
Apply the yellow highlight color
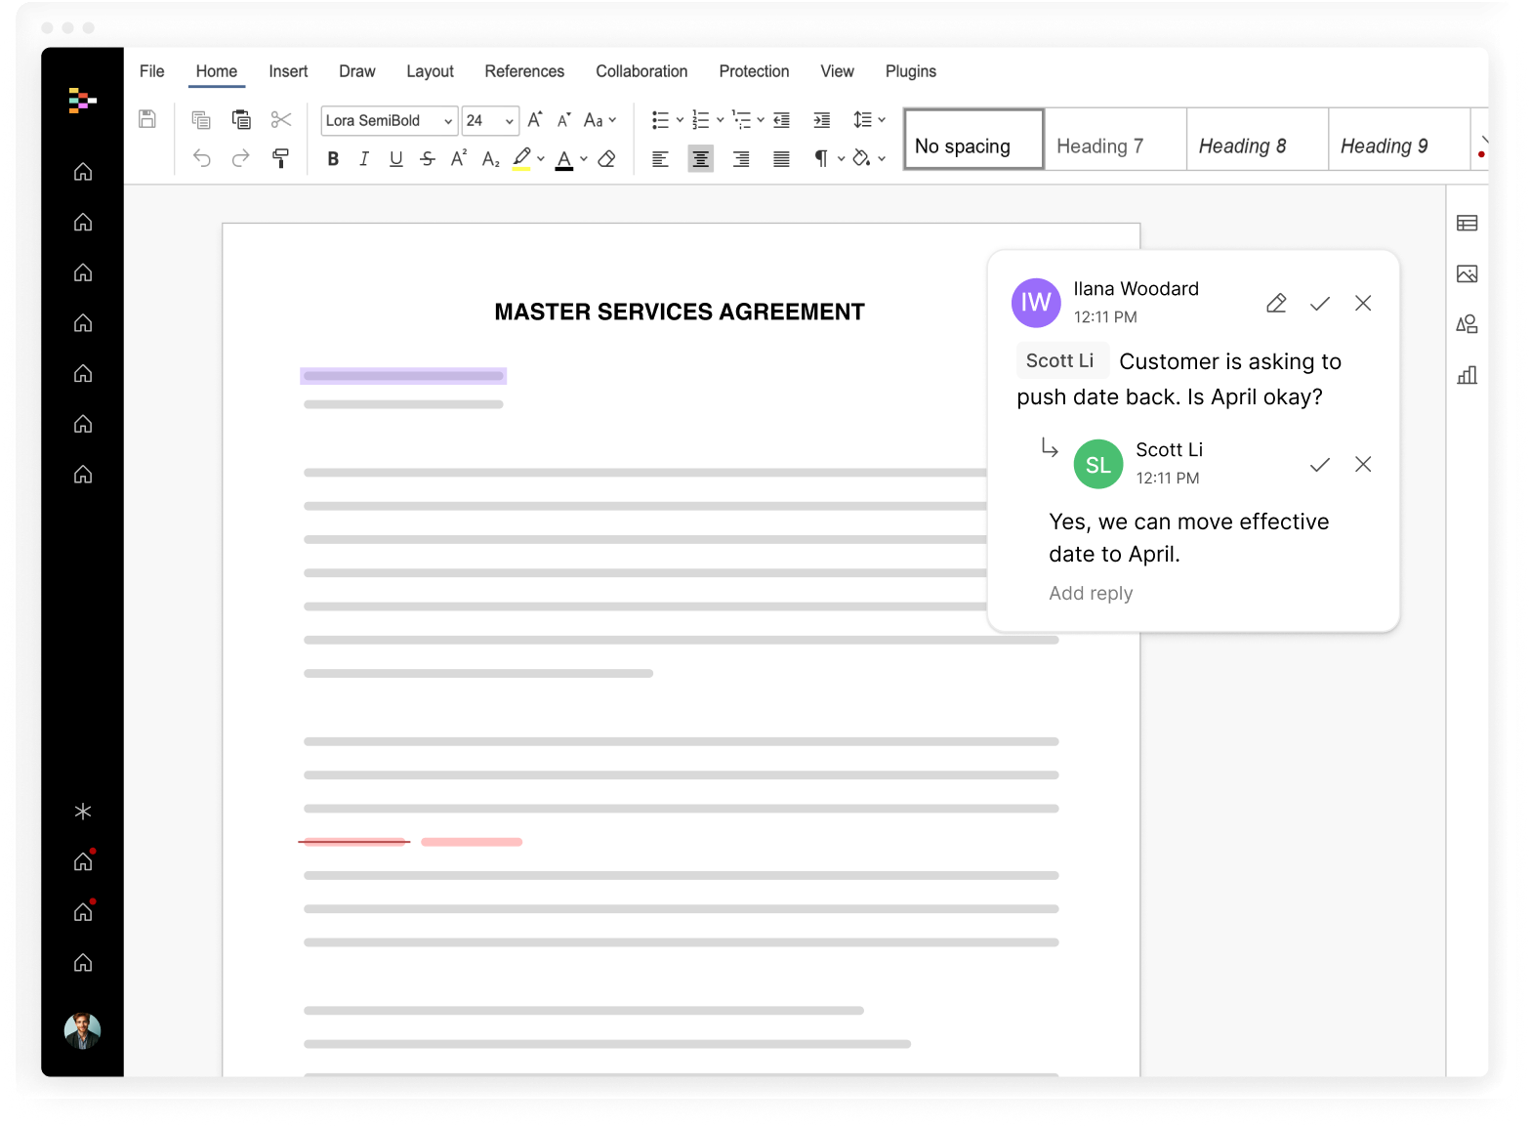522,159
